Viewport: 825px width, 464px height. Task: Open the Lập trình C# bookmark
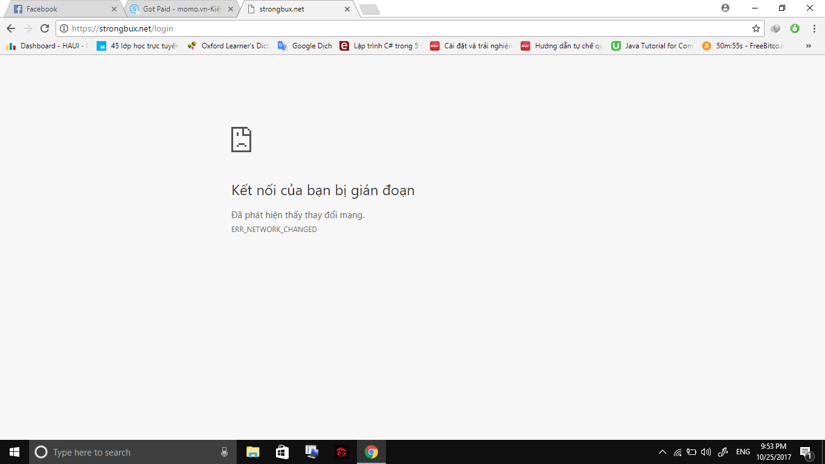(x=380, y=46)
